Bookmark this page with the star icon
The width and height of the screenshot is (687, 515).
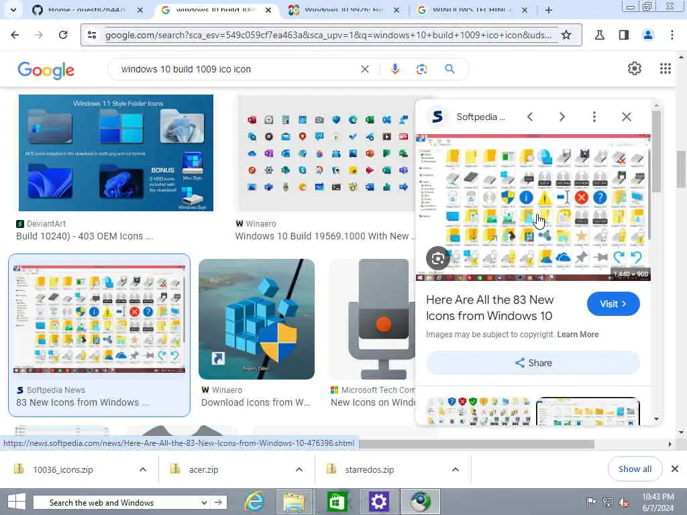566,35
